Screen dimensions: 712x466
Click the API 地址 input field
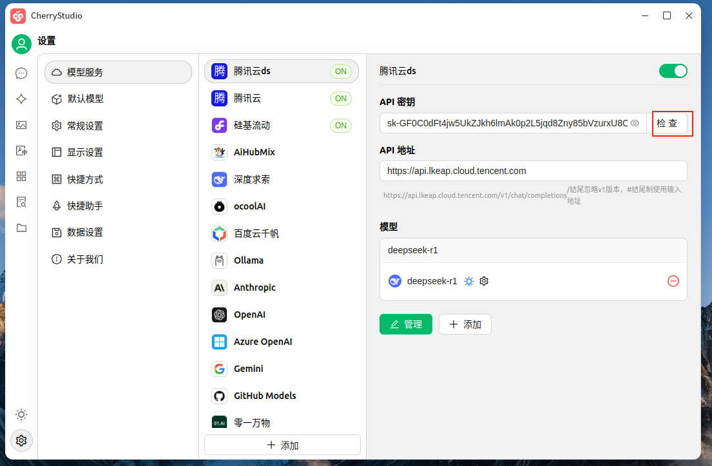[x=534, y=171]
